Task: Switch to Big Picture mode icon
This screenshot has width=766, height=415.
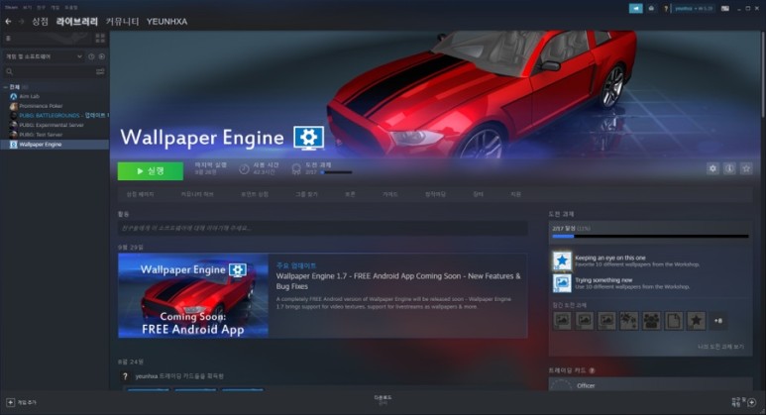Action: click(x=725, y=8)
